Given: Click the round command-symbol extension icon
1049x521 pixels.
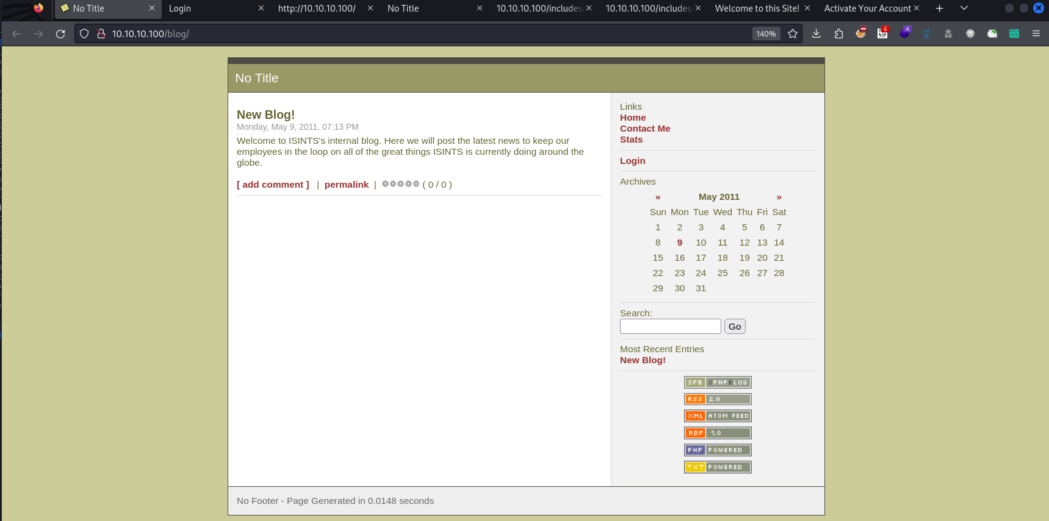Looking at the screenshot, I should [x=970, y=34].
